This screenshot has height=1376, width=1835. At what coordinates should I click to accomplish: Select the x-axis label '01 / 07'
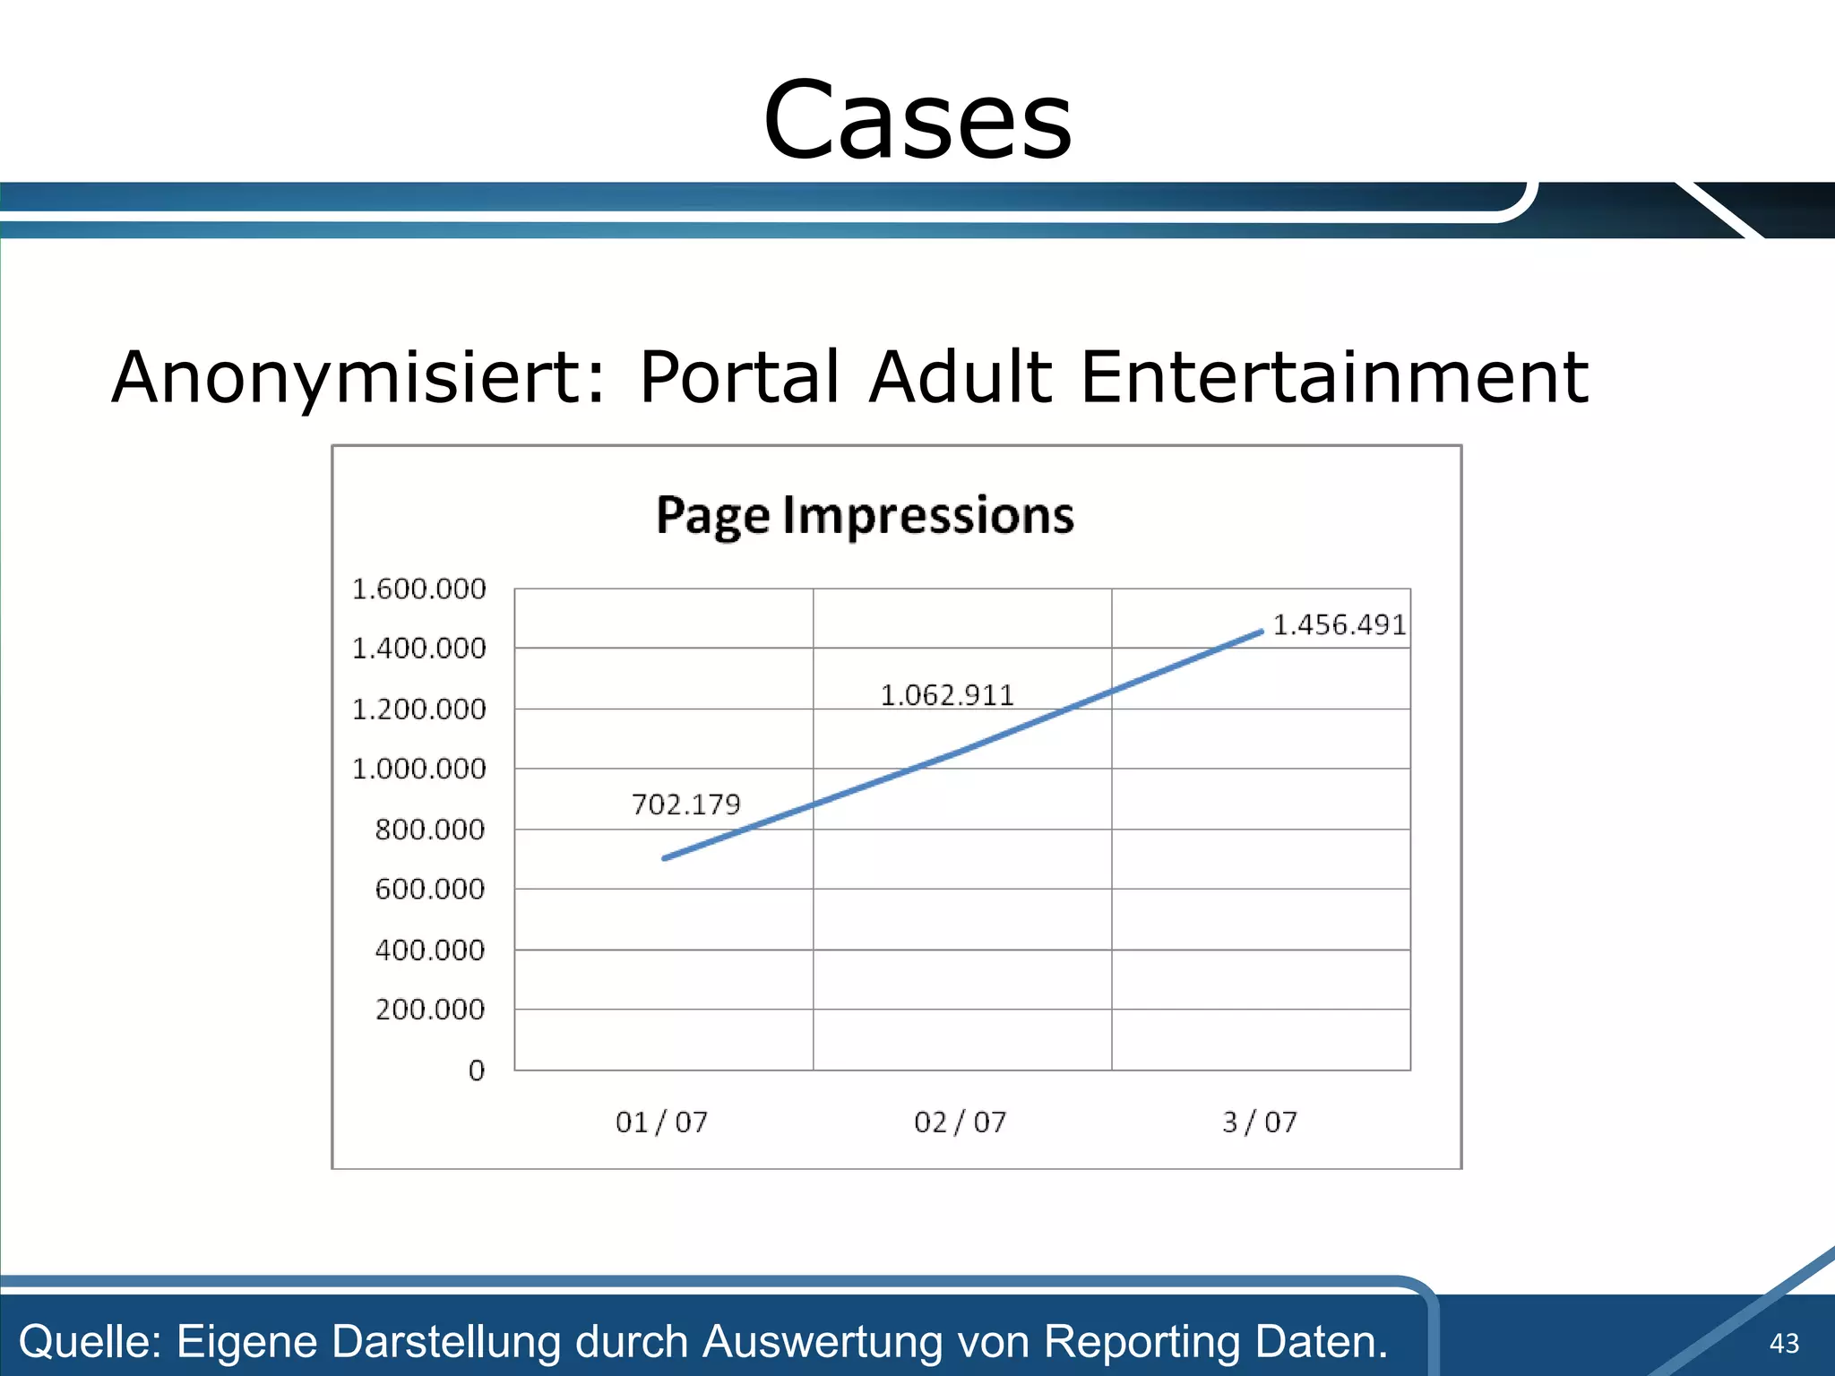tap(662, 1122)
